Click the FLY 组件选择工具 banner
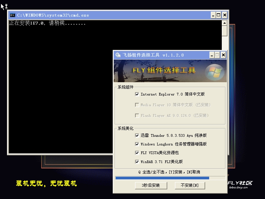 pos(170,71)
